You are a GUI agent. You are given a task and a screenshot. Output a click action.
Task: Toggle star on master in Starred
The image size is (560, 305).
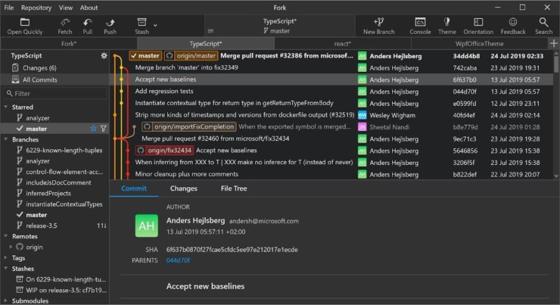pyautogui.click(x=93, y=129)
